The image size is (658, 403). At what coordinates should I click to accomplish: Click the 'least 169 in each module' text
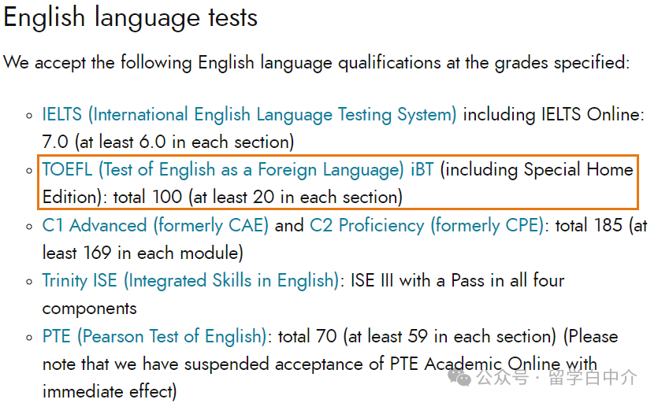pyautogui.click(x=143, y=253)
